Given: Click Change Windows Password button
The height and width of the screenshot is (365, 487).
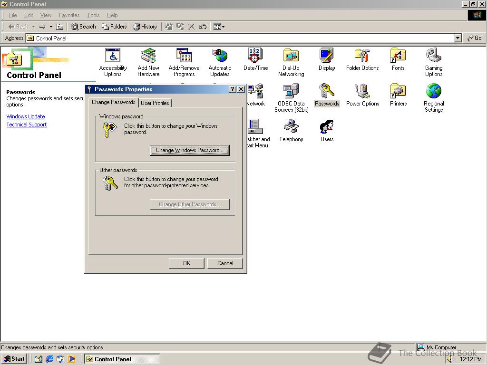Looking at the screenshot, I should click(x=189, y=150).
